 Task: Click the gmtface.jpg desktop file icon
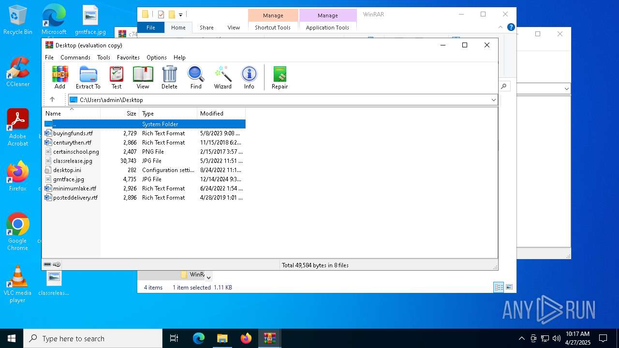(90, 20)
